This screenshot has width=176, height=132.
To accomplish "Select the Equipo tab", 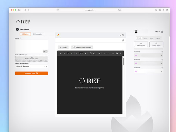I will pyautogui.click(x=151, y=38).
